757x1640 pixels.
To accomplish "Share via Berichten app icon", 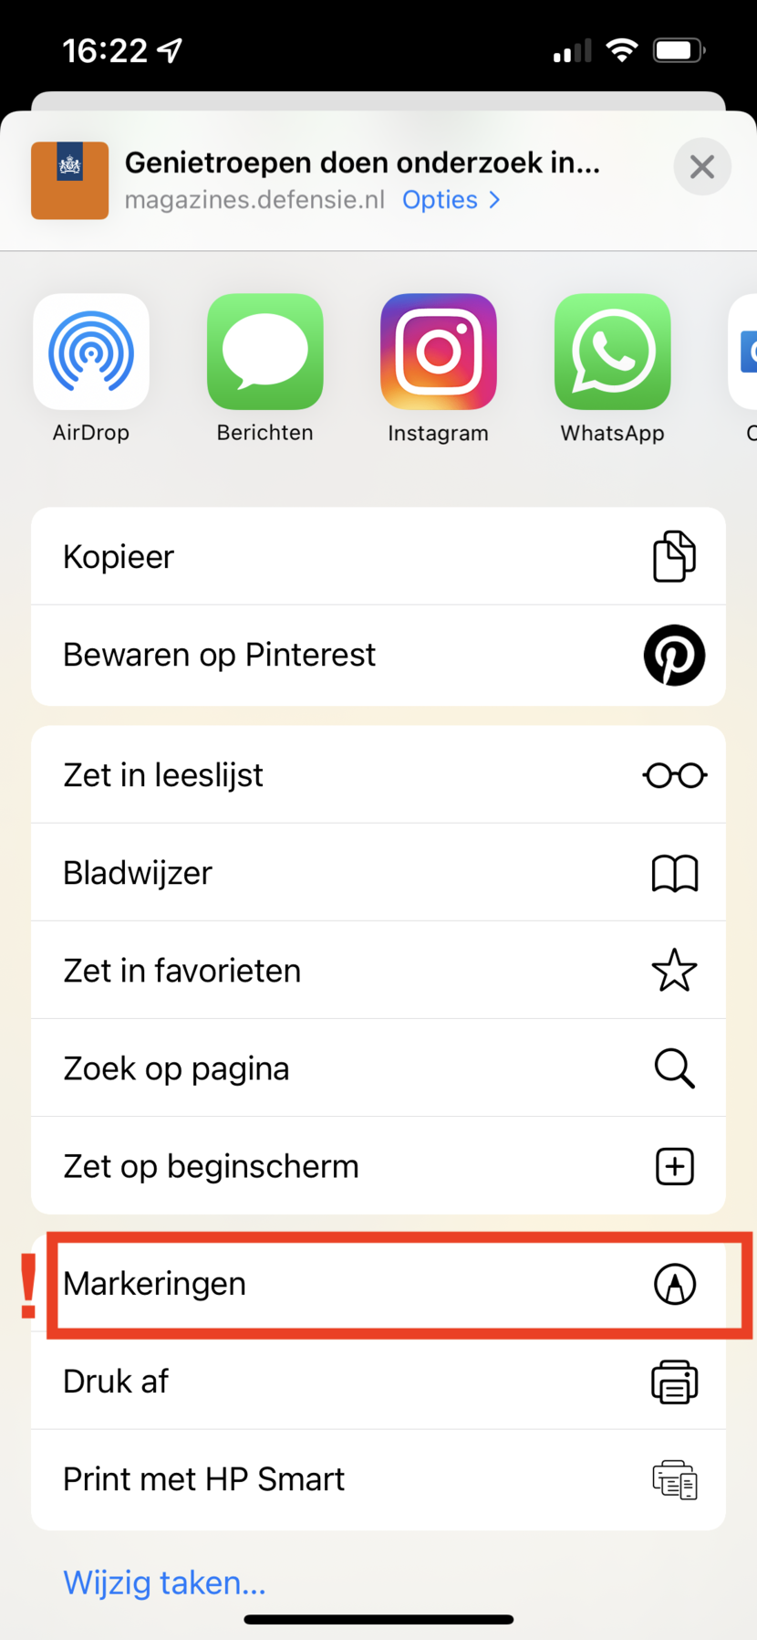I will tap(265, 352).
